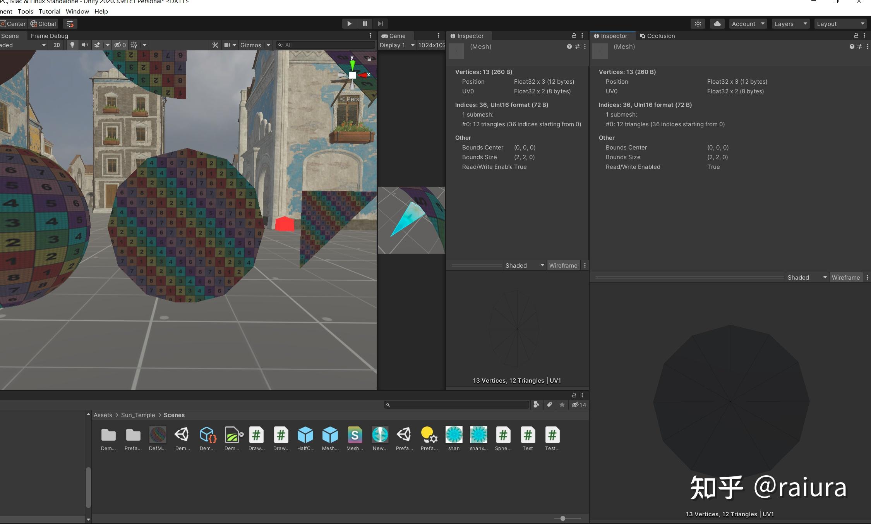Click the scene audio toggle speaker icon

pos(85,45)
